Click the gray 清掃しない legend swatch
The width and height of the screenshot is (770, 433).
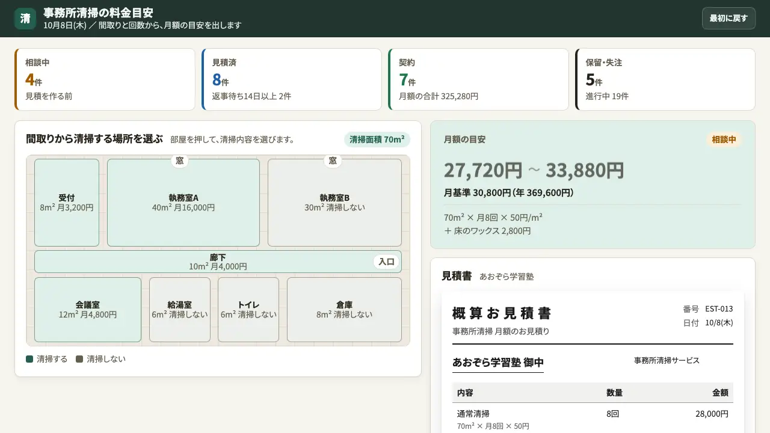[x=79, y=359]
